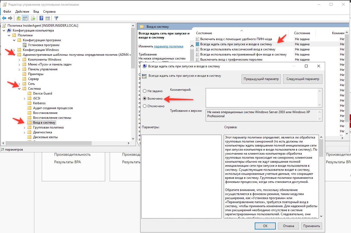The width and height of the screenshot is (351, 233).
Task: Open Help via the question-mark toolbar icon
Action: tap(42, 18)
